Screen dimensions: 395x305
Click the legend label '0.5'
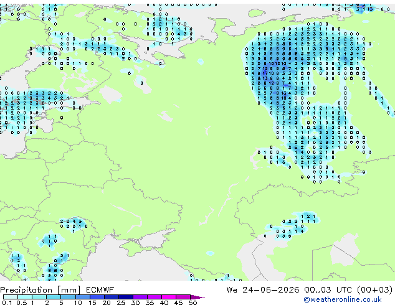(21, 303)
